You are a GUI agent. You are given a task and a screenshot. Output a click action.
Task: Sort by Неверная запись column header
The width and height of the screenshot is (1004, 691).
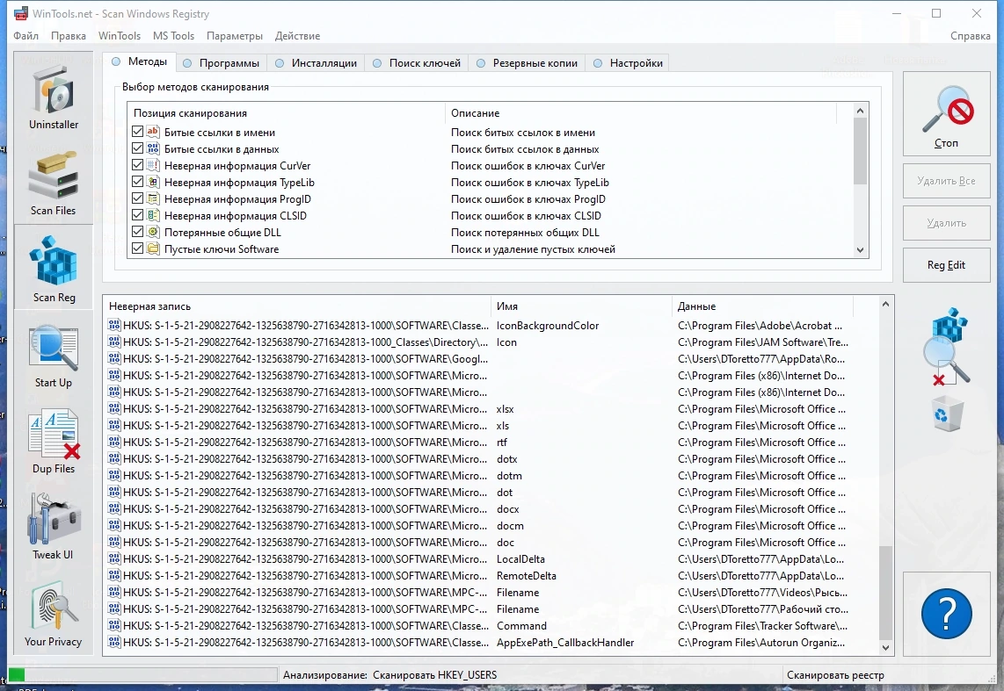(297, 306)
